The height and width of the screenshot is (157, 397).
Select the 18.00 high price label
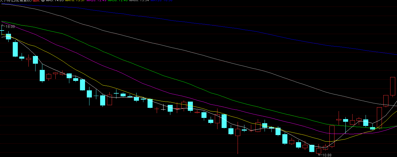click(10, 27)
